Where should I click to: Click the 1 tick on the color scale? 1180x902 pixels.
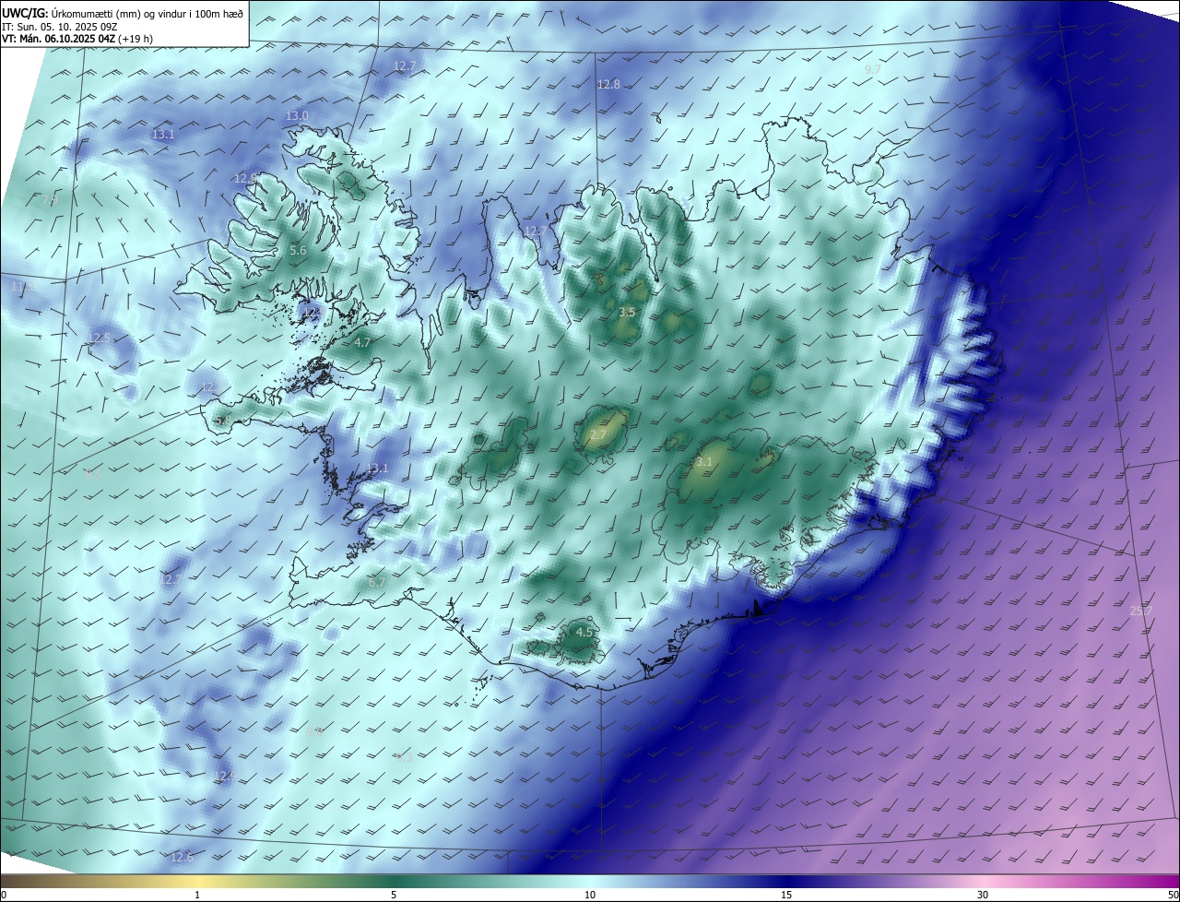pyautogui.click(x=197, y=895)
